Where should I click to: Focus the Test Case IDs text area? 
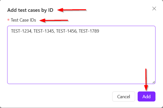pyautogui.click(x=81, y=55)
